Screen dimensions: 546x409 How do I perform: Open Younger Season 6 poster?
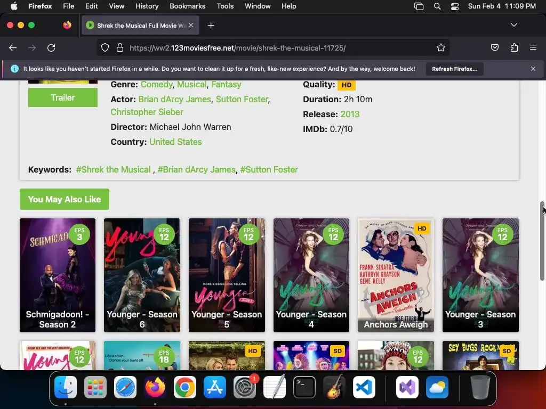coord(142,275)
